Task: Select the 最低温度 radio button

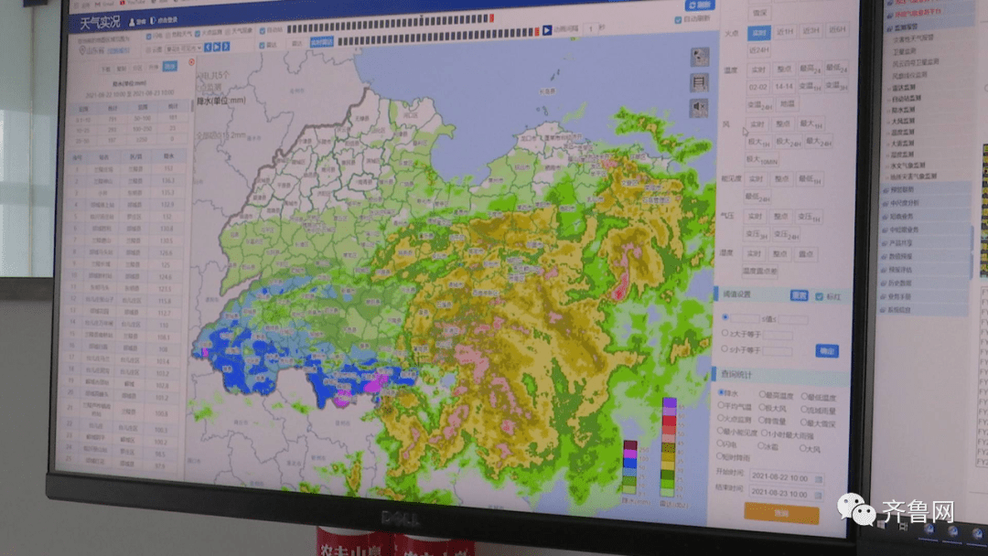Action: (x=804, y=396)
